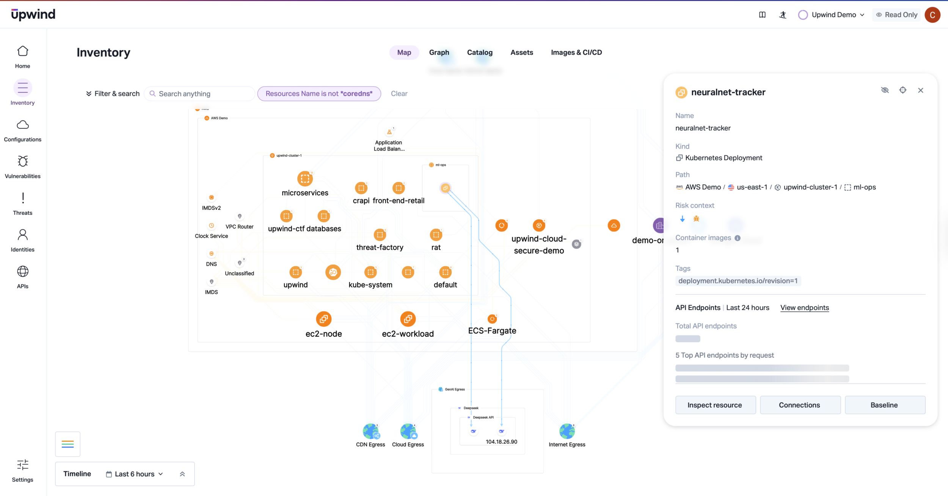Viewport: 948px width, 496px height.
Task: Select the threat-factory node
Action: [380, 235]
